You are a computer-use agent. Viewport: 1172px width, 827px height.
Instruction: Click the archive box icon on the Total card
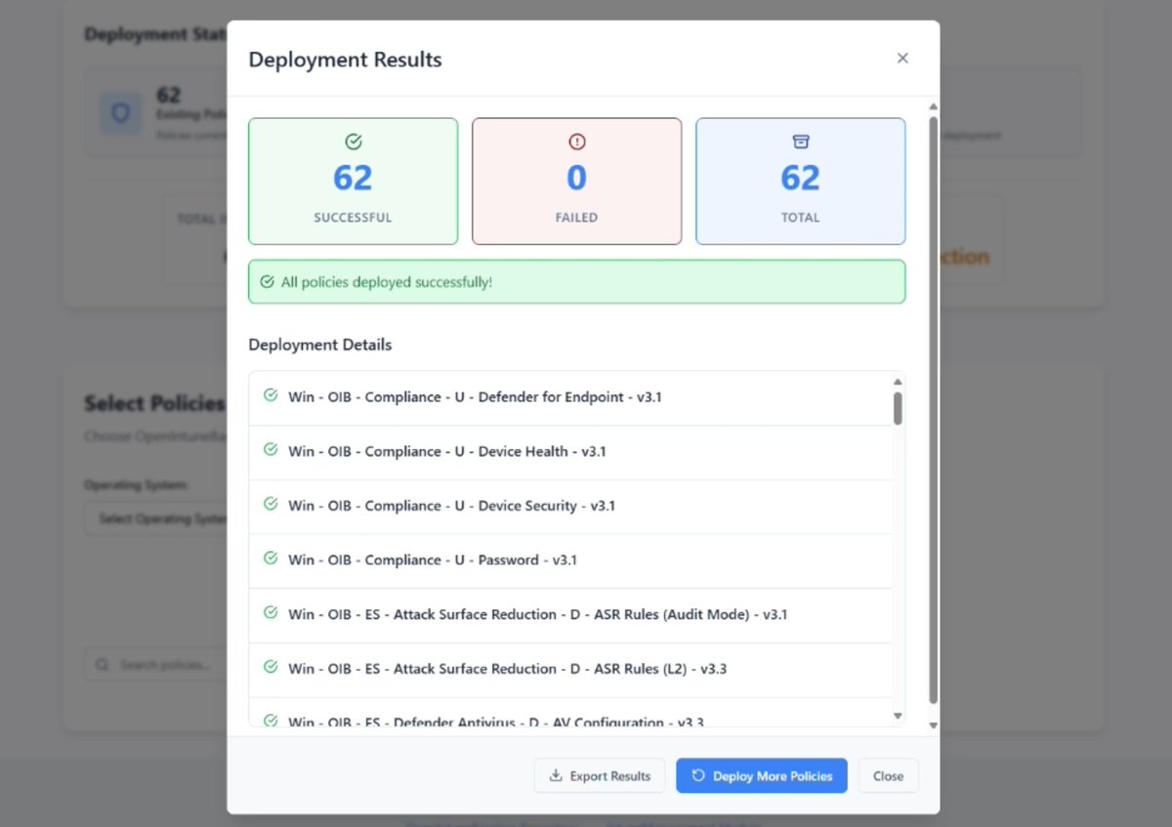(x=800, y=141)
